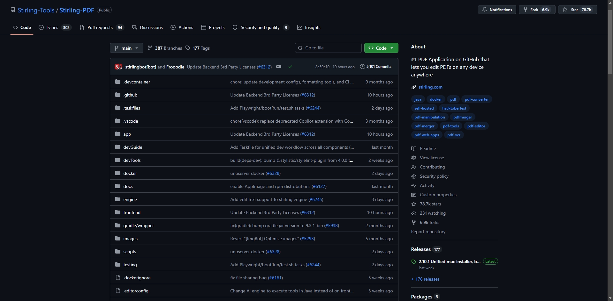Select the pdf-converter topic tag
Screen dimensions: 613x301
pos(477,99)
